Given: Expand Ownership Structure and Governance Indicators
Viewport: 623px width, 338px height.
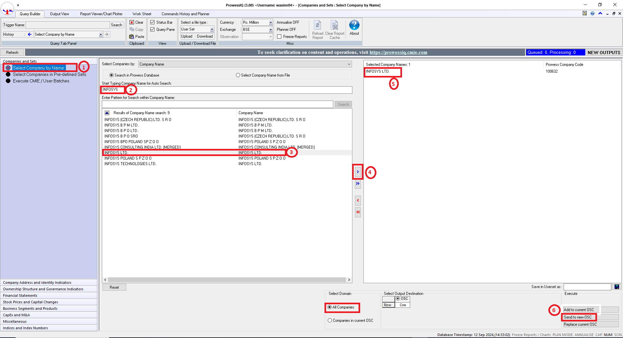Looking at the screenshot, I should click(x=49, y=289).
